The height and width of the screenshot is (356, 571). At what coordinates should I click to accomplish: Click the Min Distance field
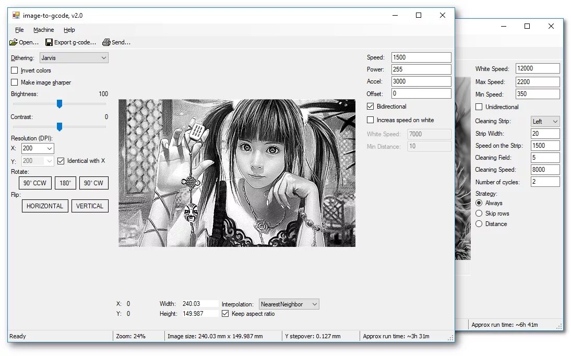[430, 146]
